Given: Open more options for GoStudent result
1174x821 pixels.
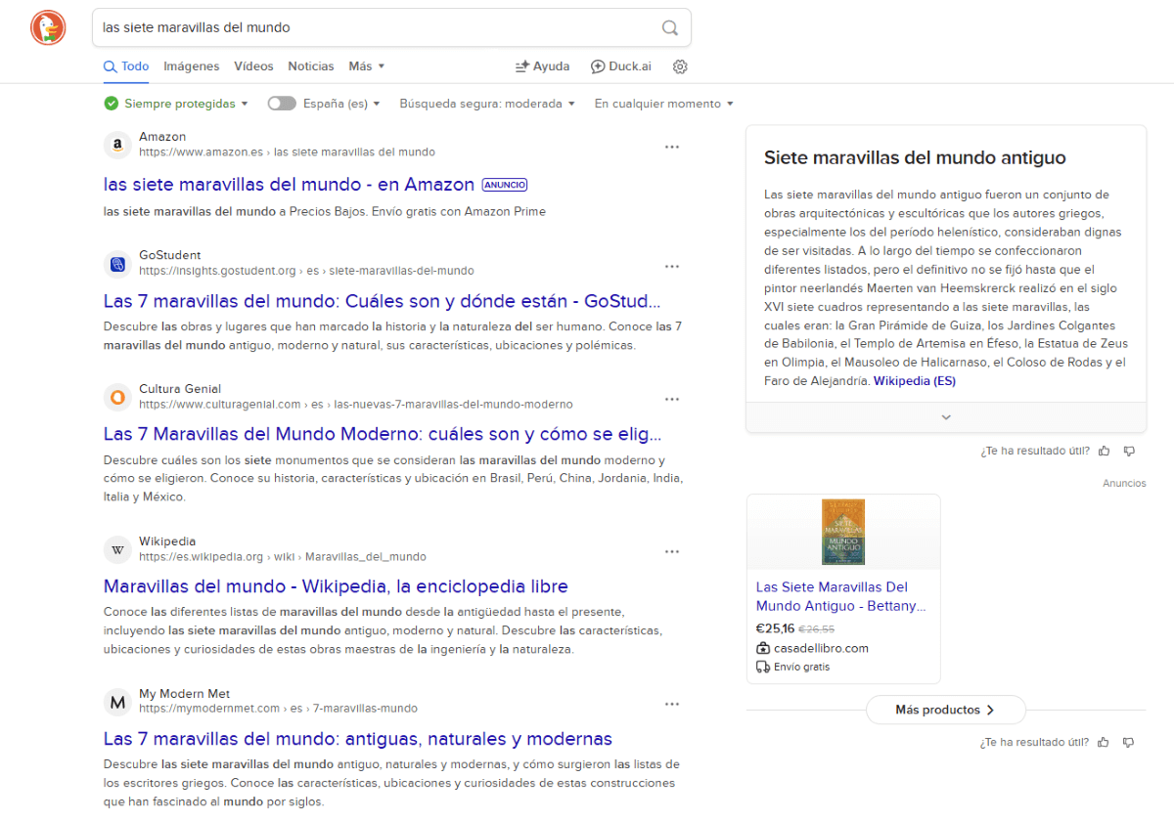Looking at the screenshot, I should (x=672, y=266).
